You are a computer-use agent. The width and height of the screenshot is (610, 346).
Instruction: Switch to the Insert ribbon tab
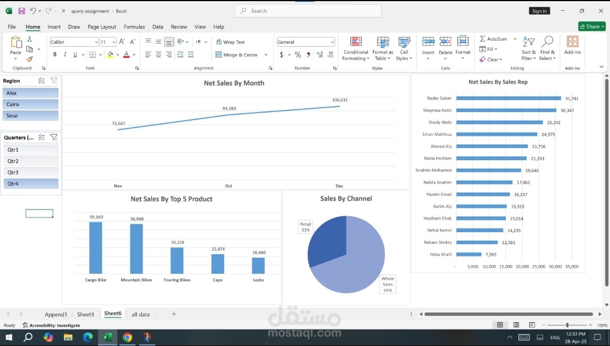pos(54,27)
